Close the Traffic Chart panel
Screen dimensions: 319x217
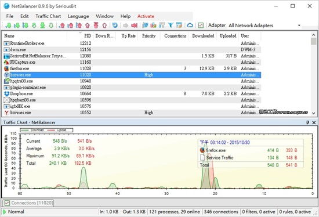tap(314, 122)
